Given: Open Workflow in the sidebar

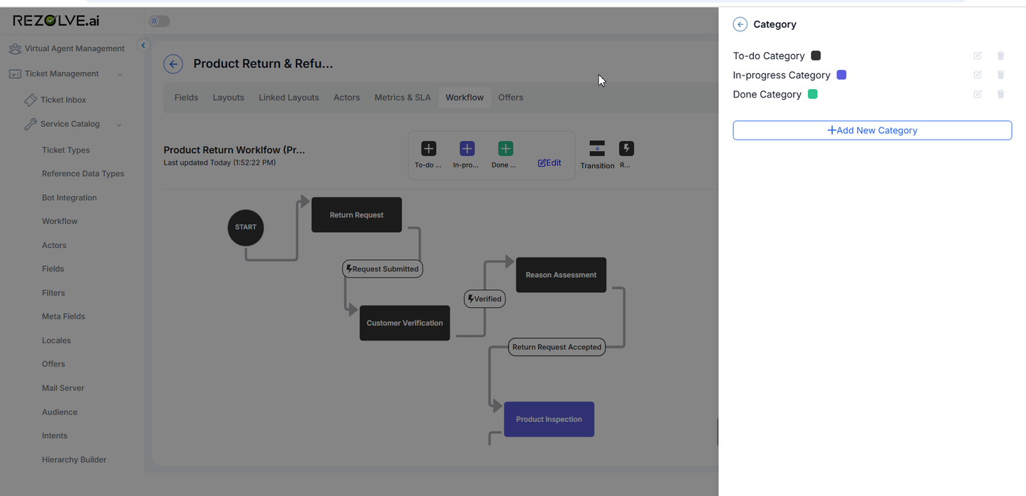Looking at the screenshot, I should tap(60, 222).
